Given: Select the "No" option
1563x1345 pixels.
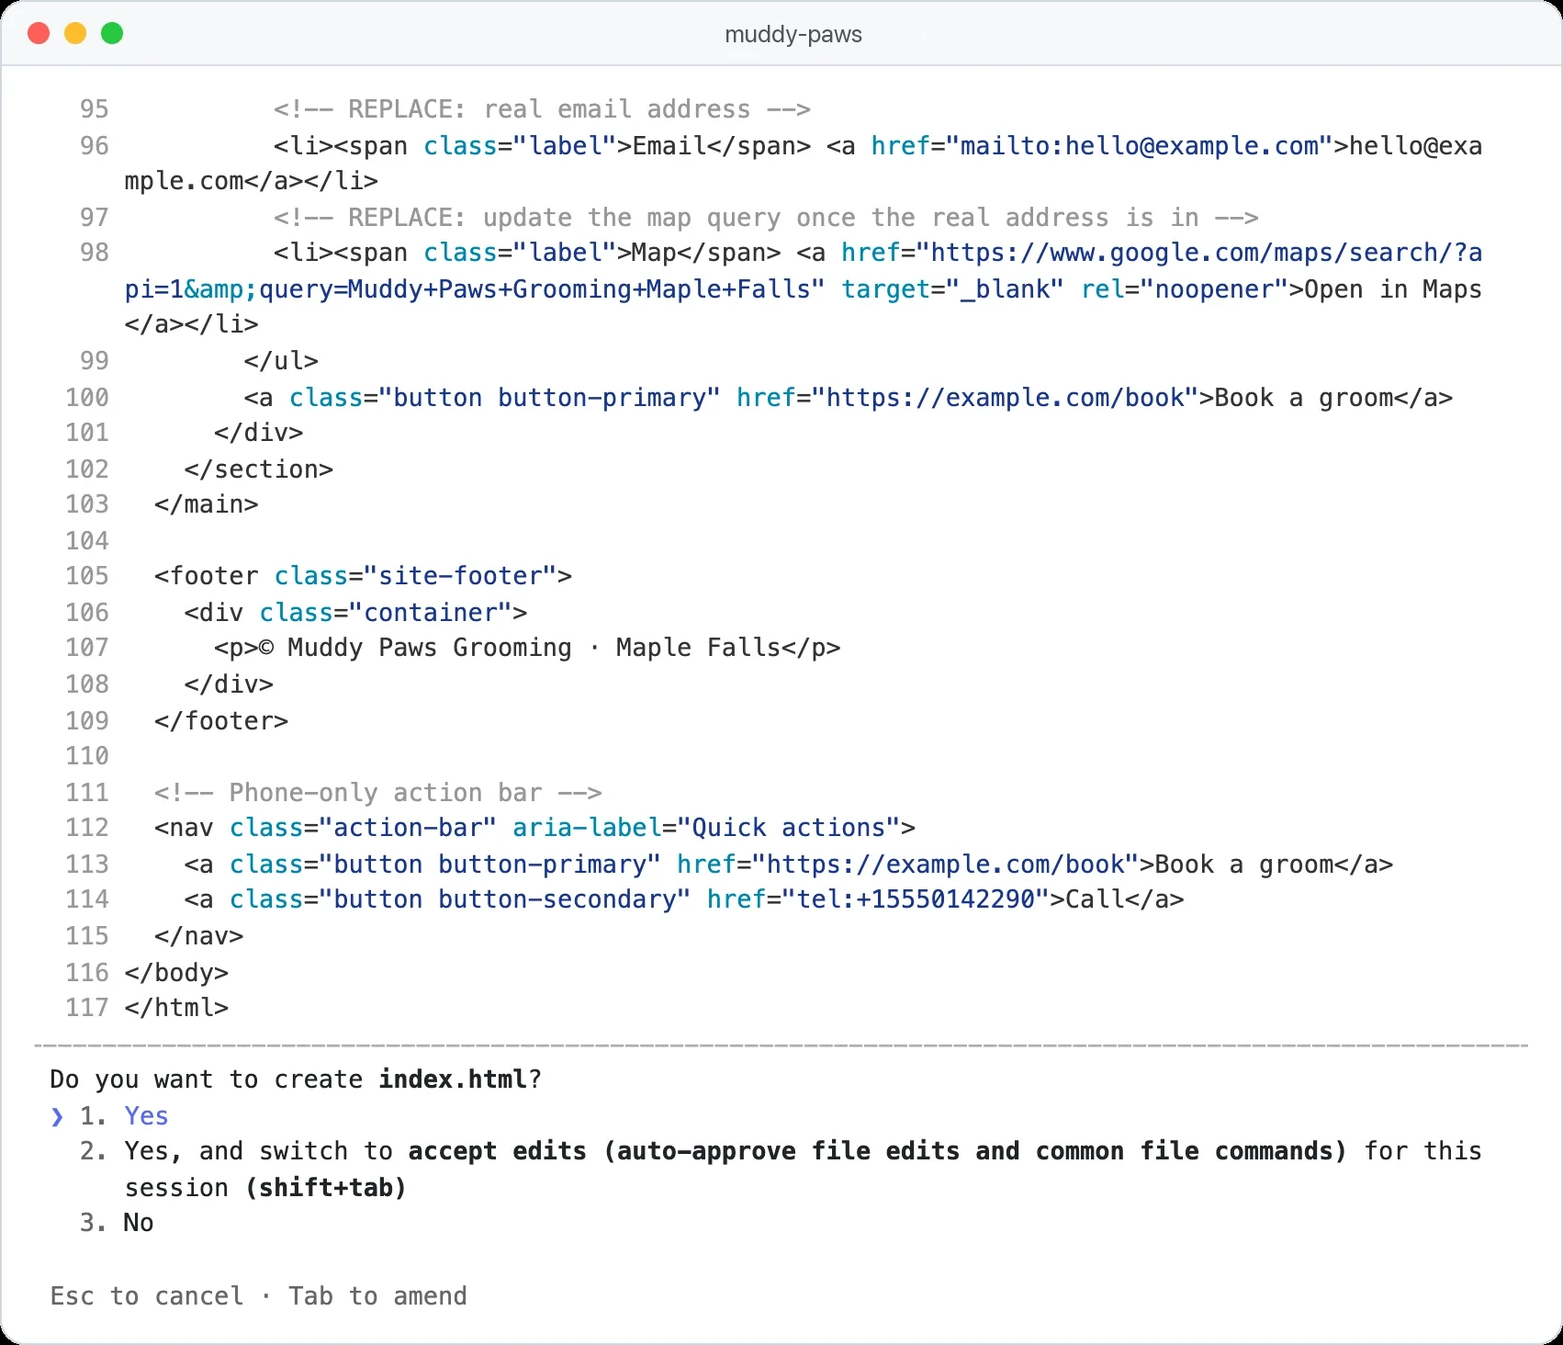Looking at the screenshot, I should (x=139, y=1223).
